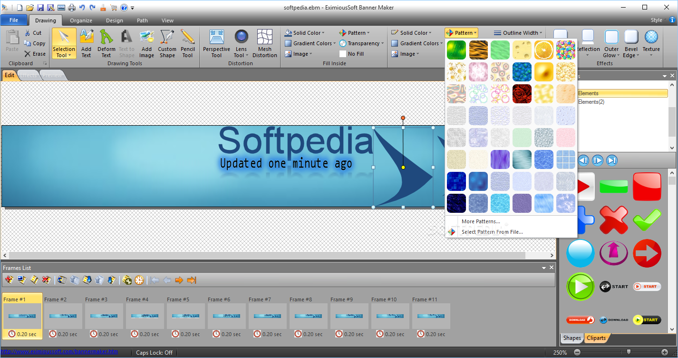678x358 pixels.
Task: Cut the selected object
Action: coord(33,33)
